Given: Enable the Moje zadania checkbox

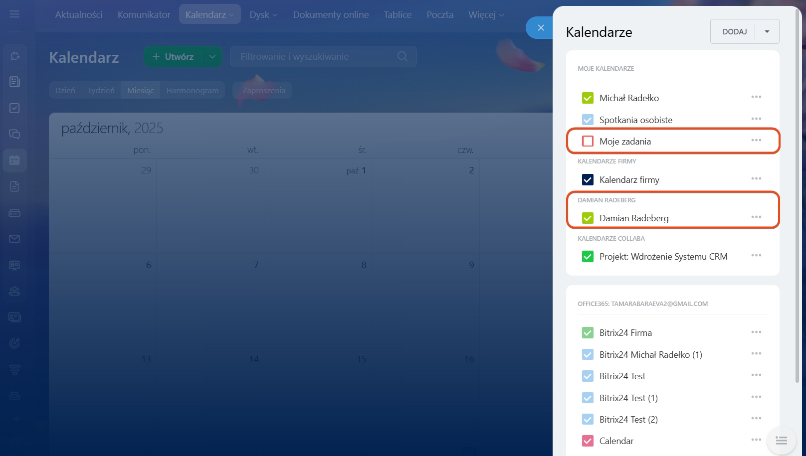Looking at the screenshot, I should click(588, 141).
